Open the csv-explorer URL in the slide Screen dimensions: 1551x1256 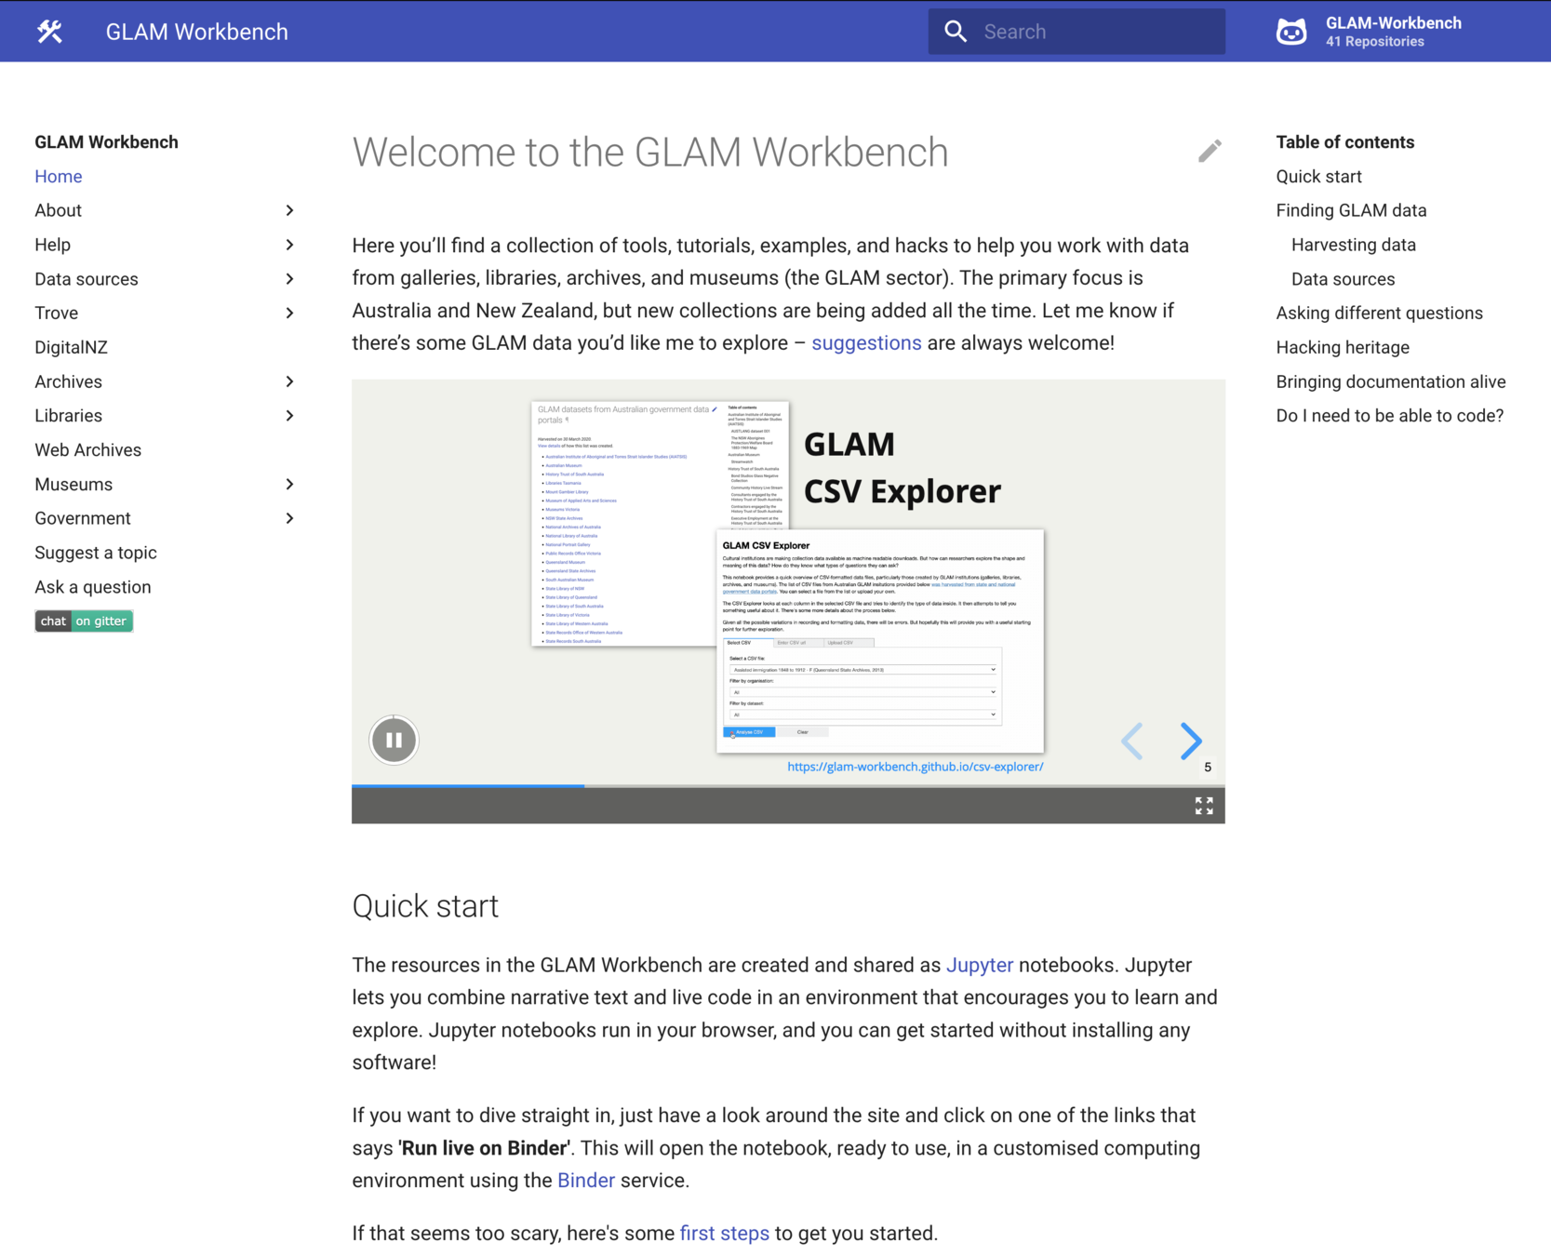click(x=915, y=767)
